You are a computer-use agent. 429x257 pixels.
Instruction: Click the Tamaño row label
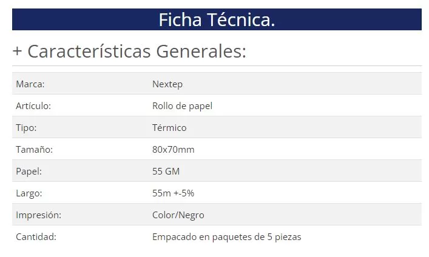[x=34, y=149]
